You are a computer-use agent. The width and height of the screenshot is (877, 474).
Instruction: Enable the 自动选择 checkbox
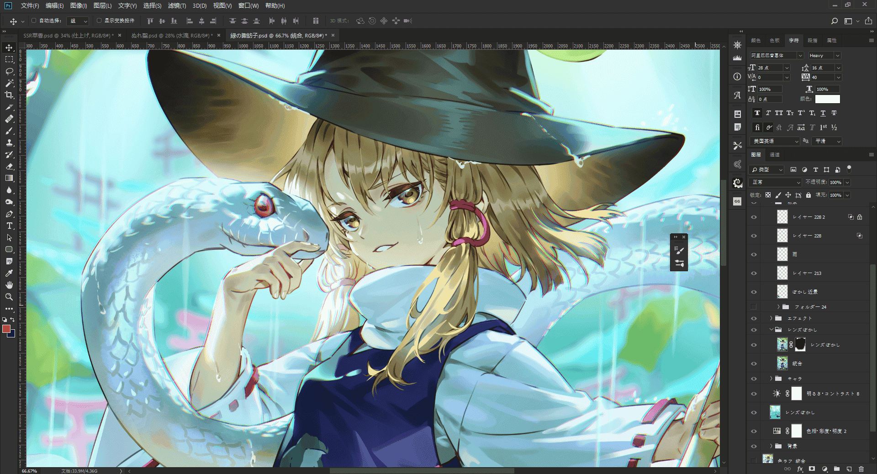34,21
